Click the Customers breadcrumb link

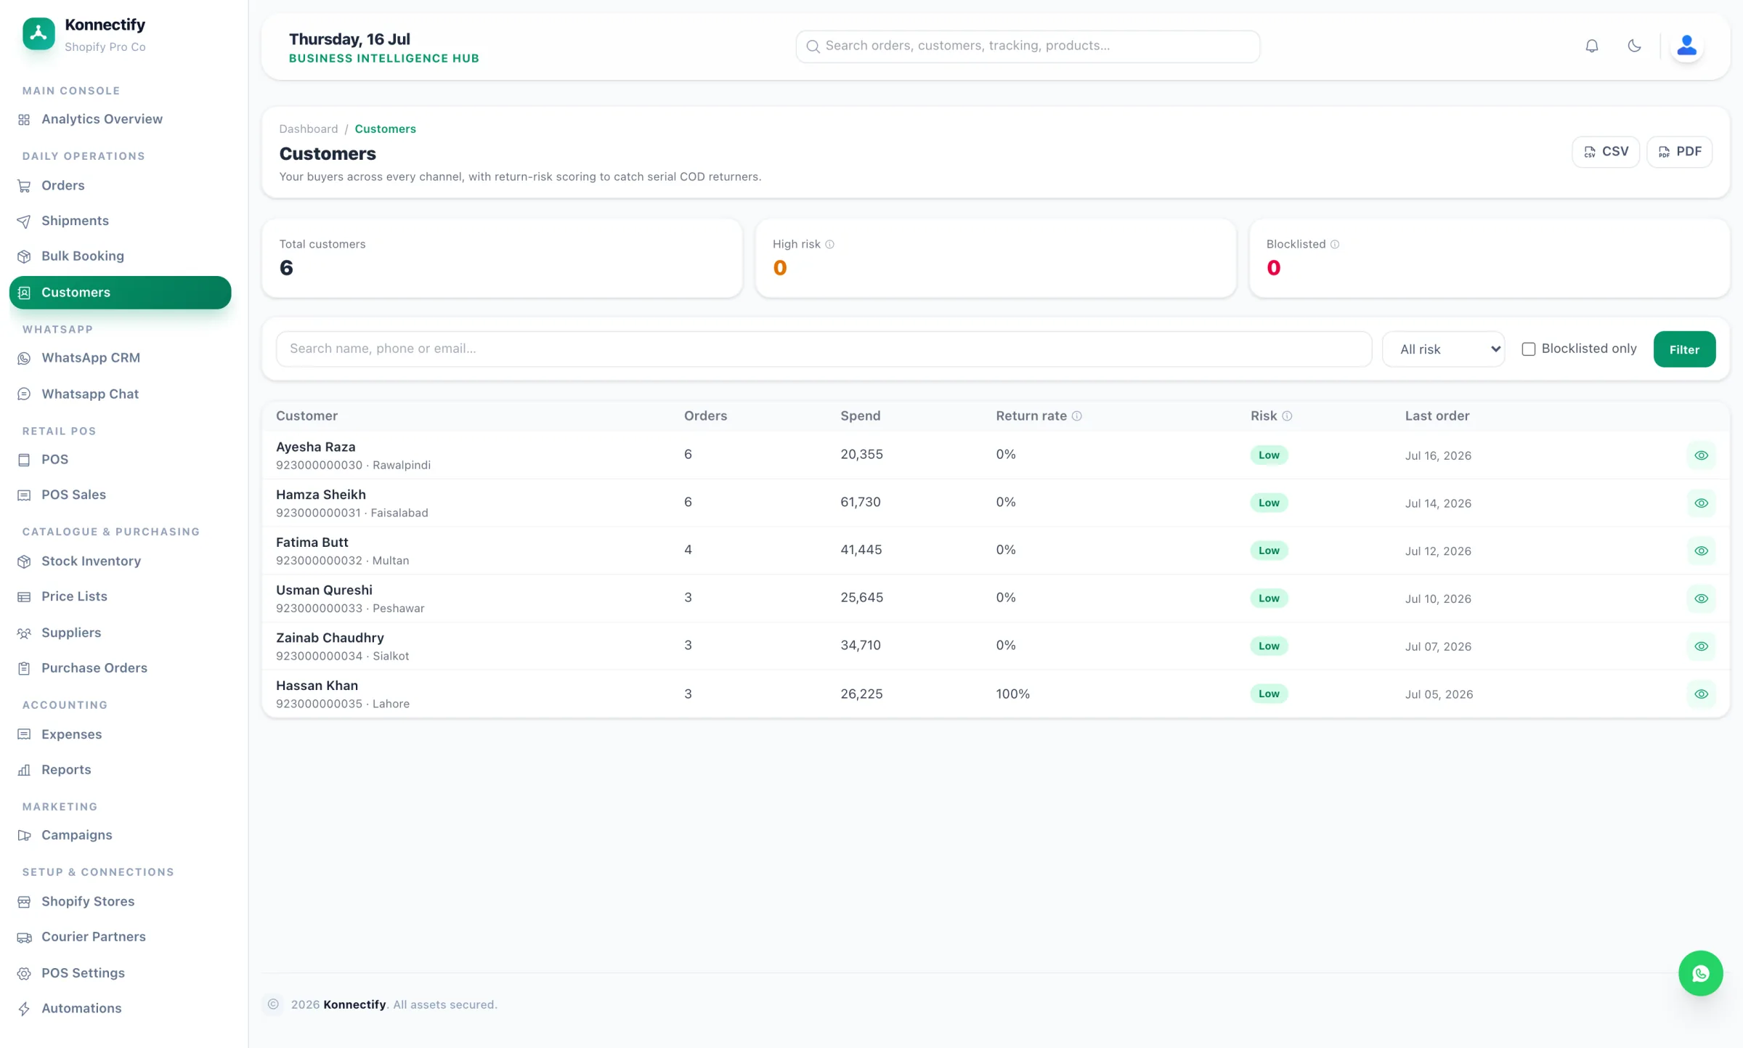(x=385, y=129)
